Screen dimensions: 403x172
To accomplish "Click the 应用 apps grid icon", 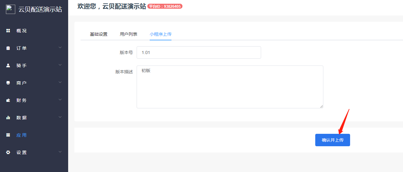I will (x=8, y=135).
